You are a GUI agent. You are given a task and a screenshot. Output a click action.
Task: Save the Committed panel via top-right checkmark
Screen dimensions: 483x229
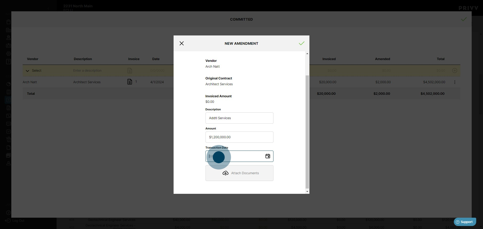pos(464,19)
